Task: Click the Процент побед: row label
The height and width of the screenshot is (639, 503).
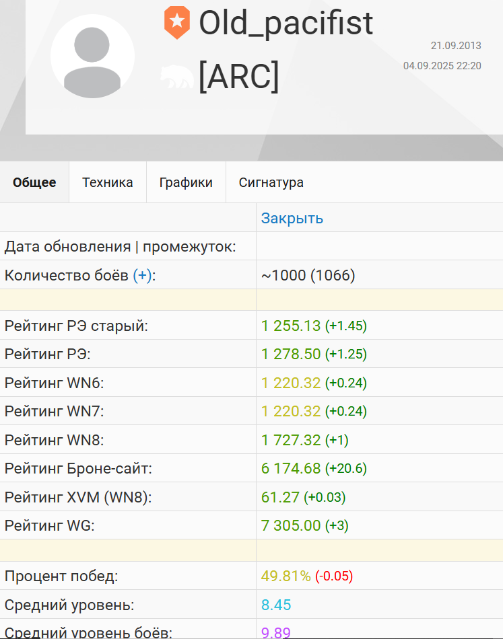Action: coord(61,576)
